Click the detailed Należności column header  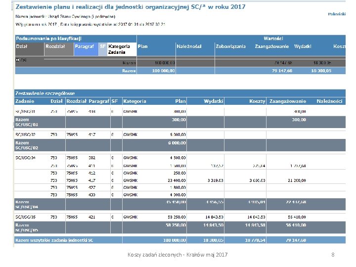point(329,101)
